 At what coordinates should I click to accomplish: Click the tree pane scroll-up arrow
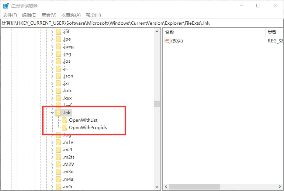pos(157,31)
